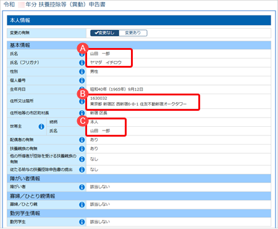
Task: Click info icon for 従たる給与の扶養控除申告書の提出
Action: click(x=82, y=169)
